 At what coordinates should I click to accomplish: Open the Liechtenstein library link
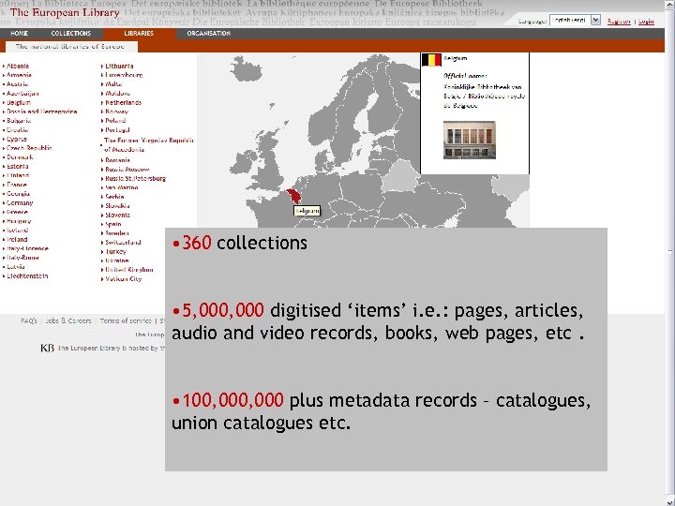pos(27,276)
